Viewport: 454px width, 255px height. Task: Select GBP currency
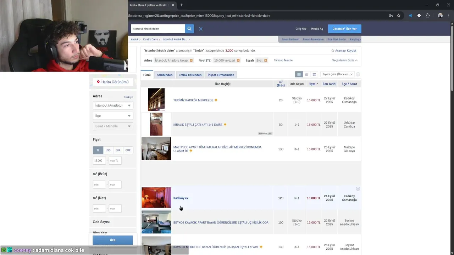128,150
